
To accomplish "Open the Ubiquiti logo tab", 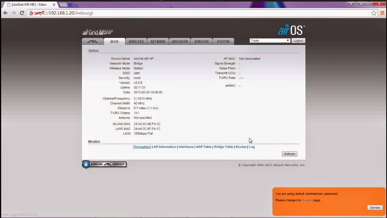I will pyautogui.click(x=93, y=41).
